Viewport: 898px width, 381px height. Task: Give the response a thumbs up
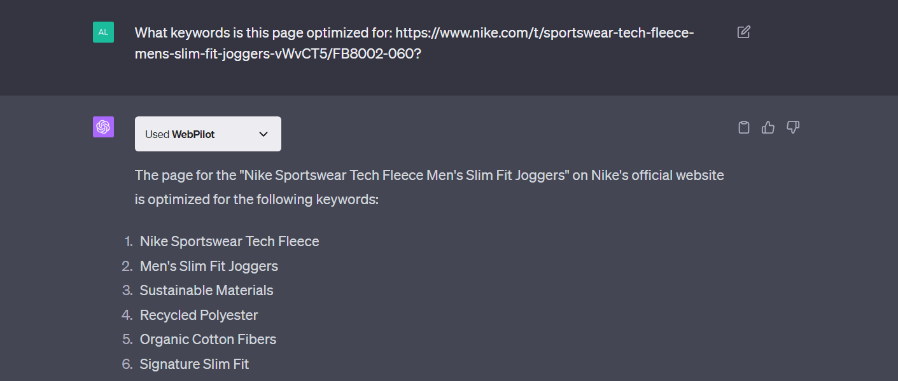pyautogui.click(x=768, y=127)
